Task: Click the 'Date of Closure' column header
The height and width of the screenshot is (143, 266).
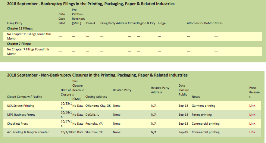Action: click(x=66, y=92)
